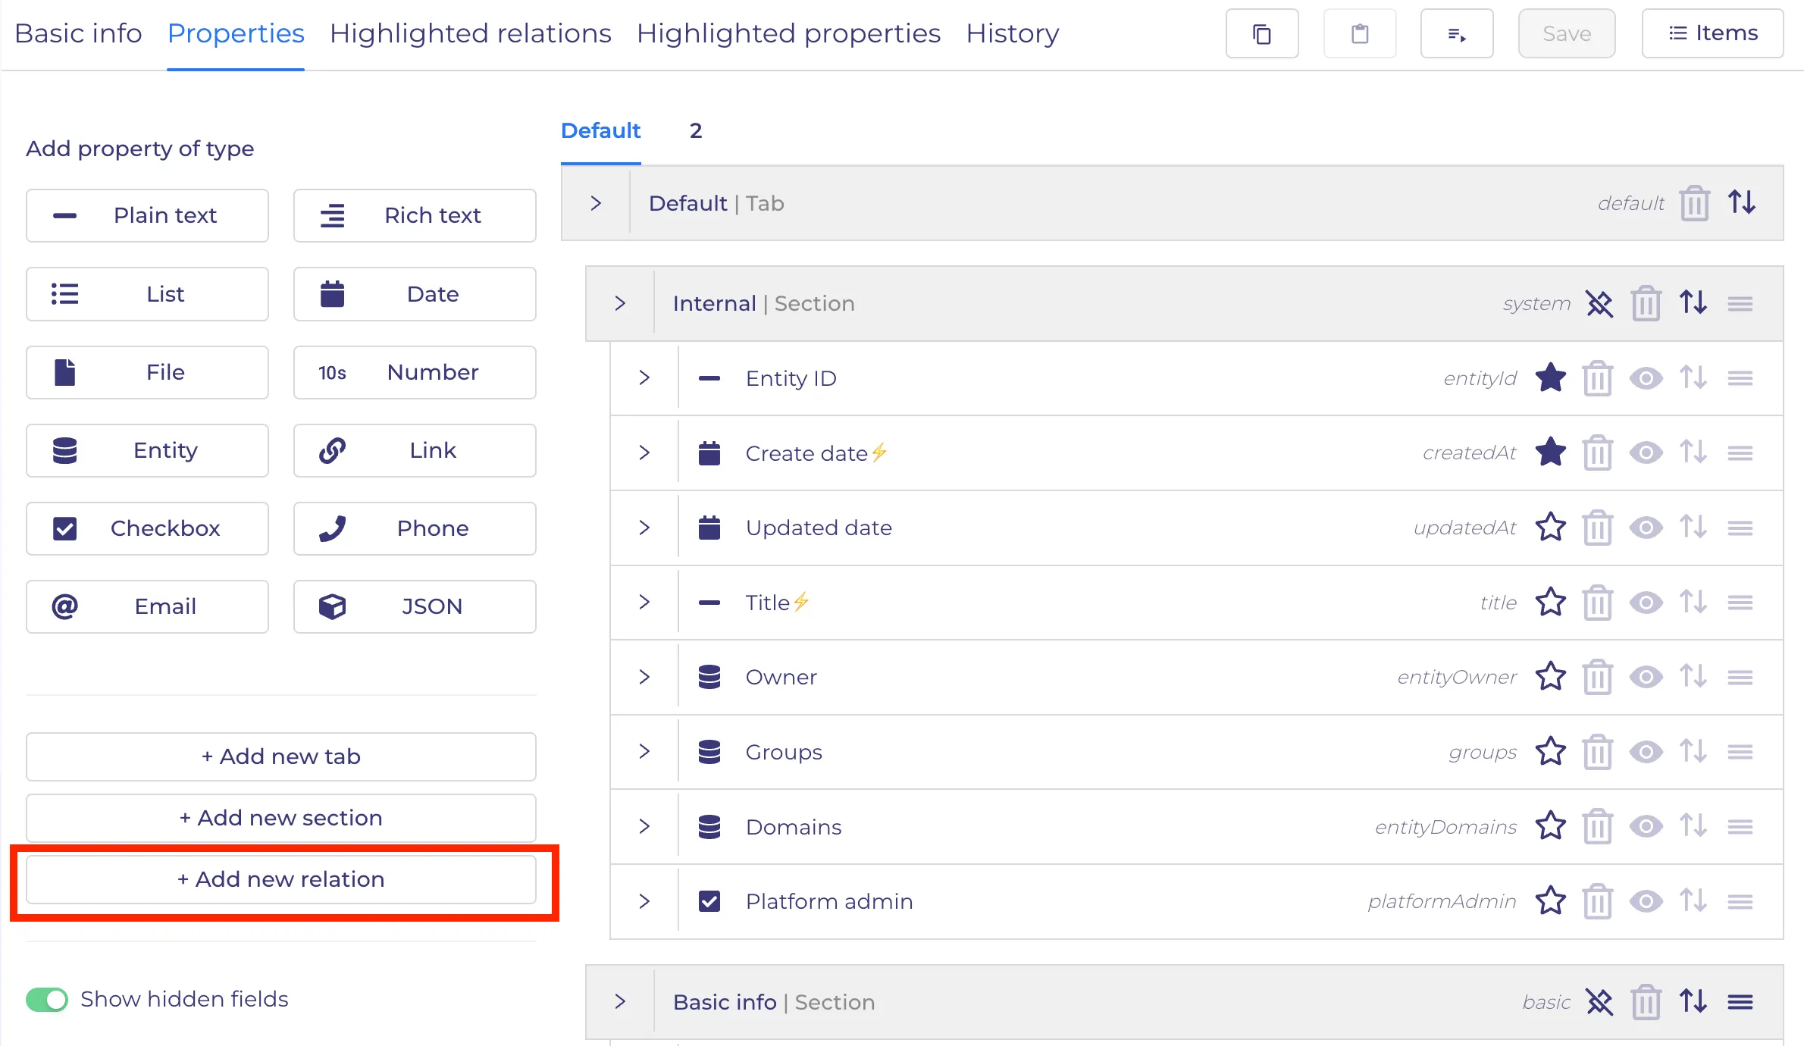Image resolution: width=1804 pixels, height=1046 pixels.
Task: Delete the Default tab using trash icon
Action: click(x=1694, y=203)
